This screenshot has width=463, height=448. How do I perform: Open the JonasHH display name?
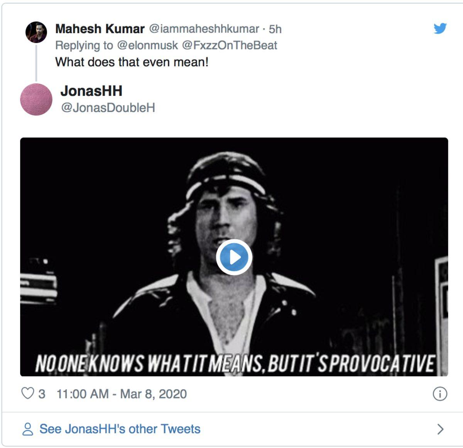[91, 91]
